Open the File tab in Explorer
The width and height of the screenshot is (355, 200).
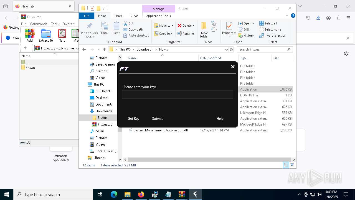click(87, 16)
